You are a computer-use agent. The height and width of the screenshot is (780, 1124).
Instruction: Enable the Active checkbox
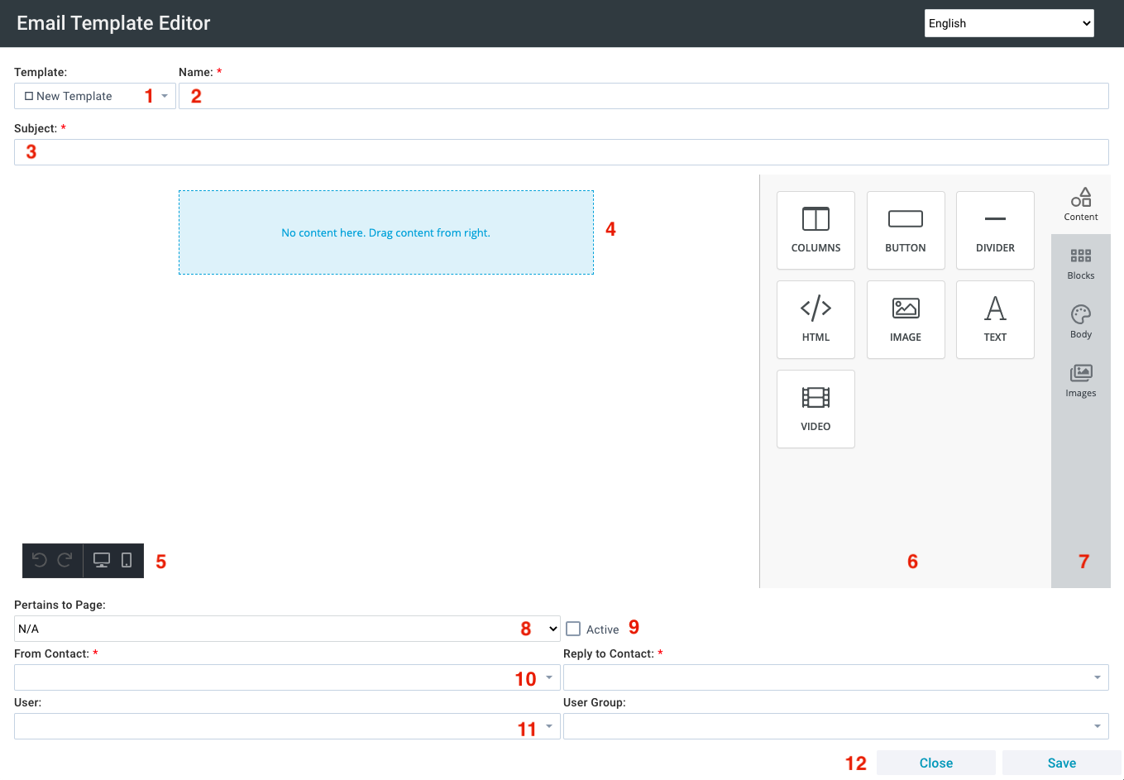(x=573, y=629)
